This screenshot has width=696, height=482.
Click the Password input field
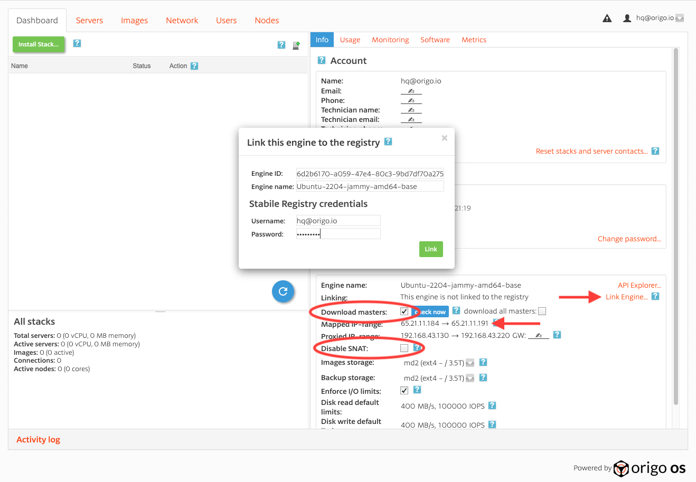coord(338,234)
